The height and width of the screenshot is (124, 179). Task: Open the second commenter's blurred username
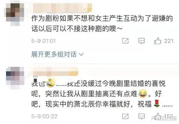pyautogui.click(x=53, y=72)
